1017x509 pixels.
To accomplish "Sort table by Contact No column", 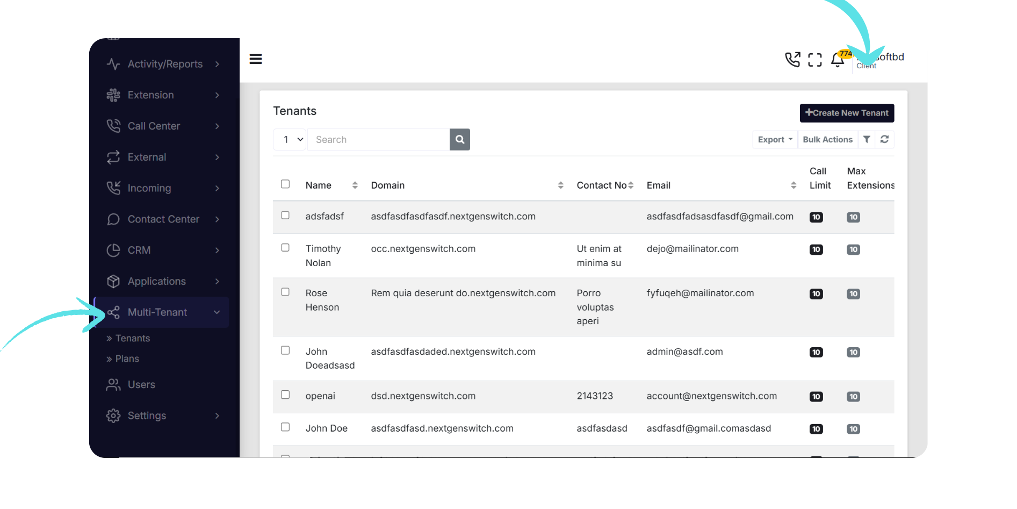I will 631,185.
